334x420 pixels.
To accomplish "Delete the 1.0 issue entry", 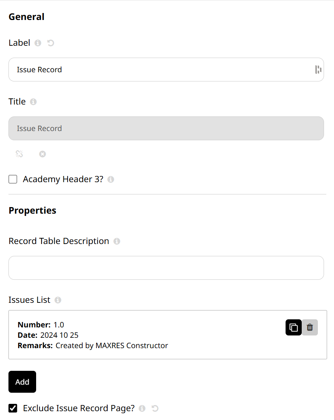I will pyautogui.click(x=309, y=327).
